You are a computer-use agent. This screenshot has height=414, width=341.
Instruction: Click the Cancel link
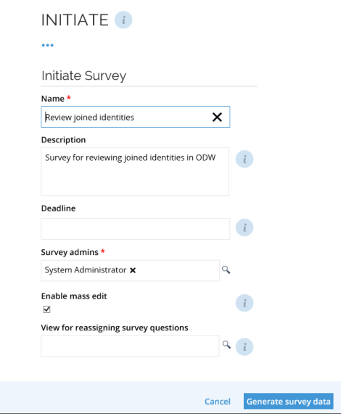[x=218, y=402]
